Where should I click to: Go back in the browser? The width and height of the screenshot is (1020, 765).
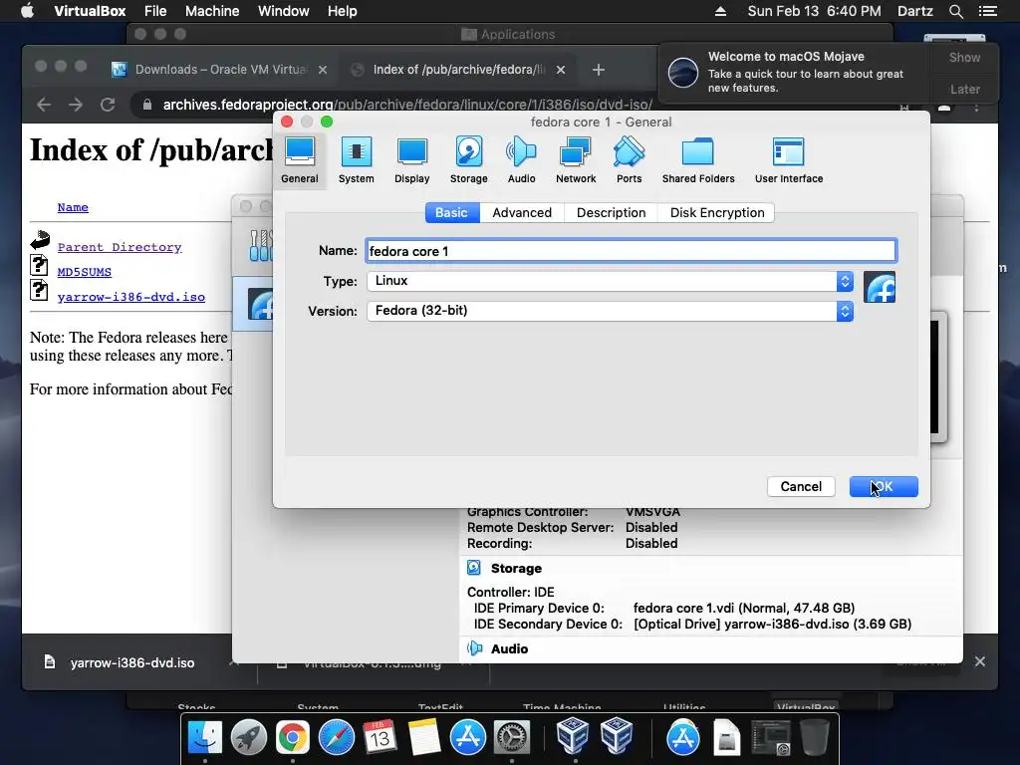coord(44,105)
